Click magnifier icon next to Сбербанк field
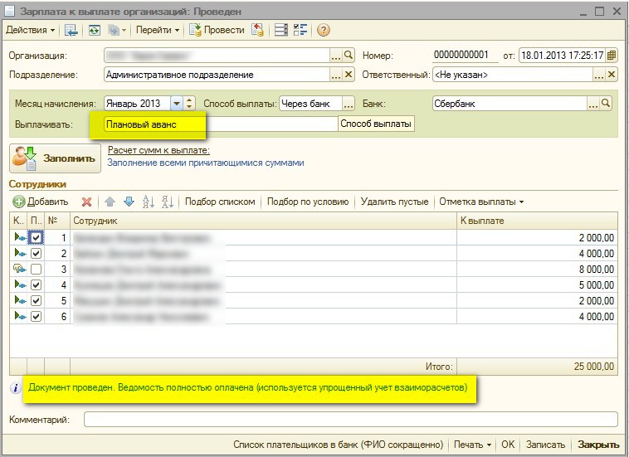Screen dimensions: 629x457 click(x=606, y=104)
